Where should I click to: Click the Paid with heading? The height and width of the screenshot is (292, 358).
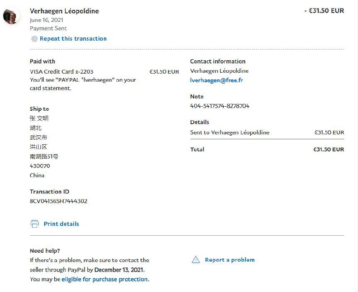tap(42, 62)
